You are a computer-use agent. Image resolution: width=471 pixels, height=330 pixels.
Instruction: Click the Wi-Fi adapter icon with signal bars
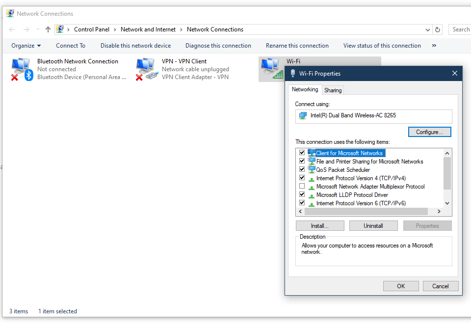coord(272,69)
